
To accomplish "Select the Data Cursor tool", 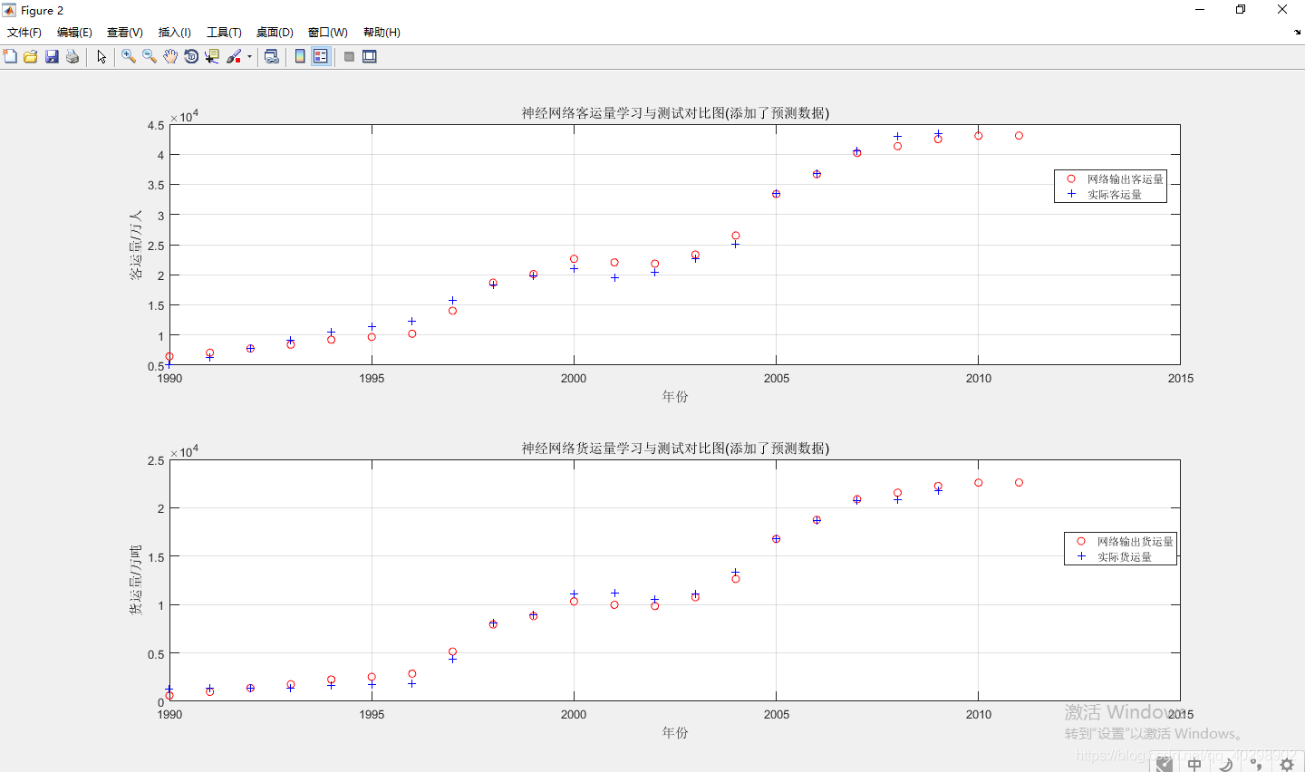I will pyautogui.click(x=212, y=56).
